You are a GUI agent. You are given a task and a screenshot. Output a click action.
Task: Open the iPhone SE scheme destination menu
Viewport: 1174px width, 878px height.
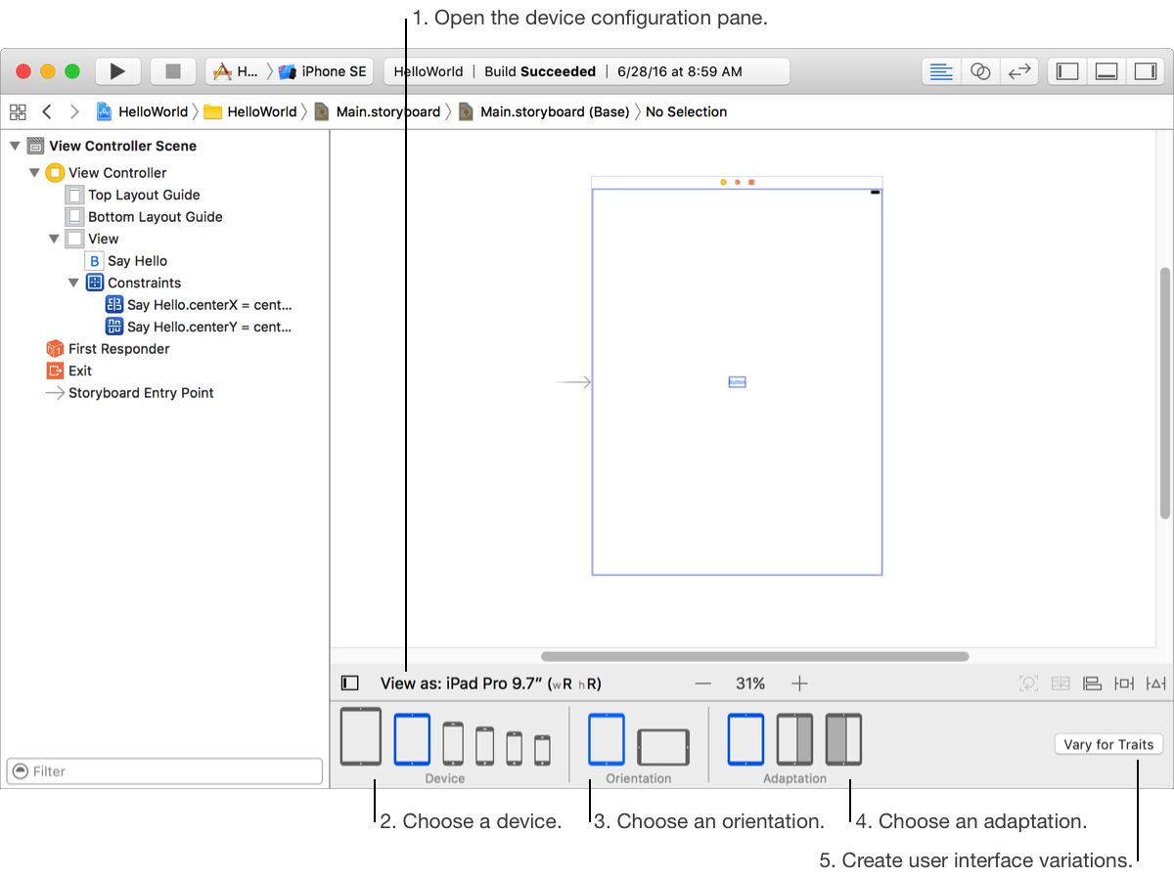323,71
